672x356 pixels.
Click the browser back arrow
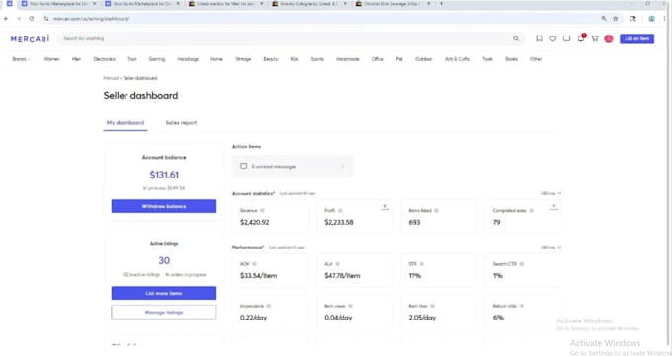coord(6,19)
